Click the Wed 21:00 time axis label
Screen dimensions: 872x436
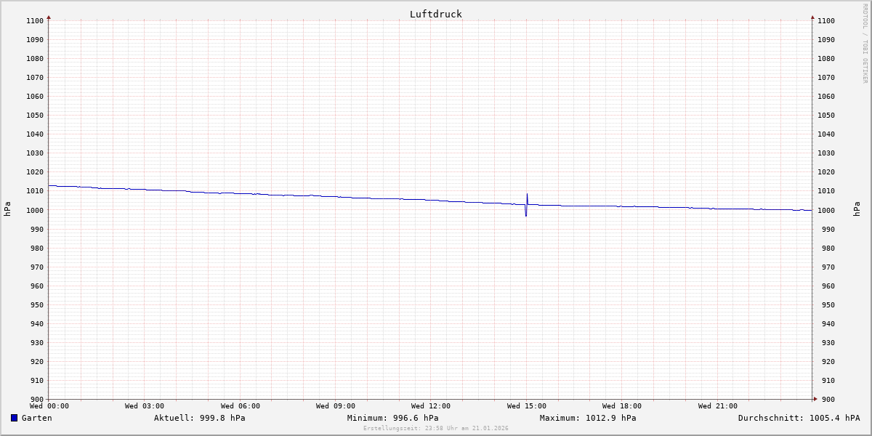(717, 406)
